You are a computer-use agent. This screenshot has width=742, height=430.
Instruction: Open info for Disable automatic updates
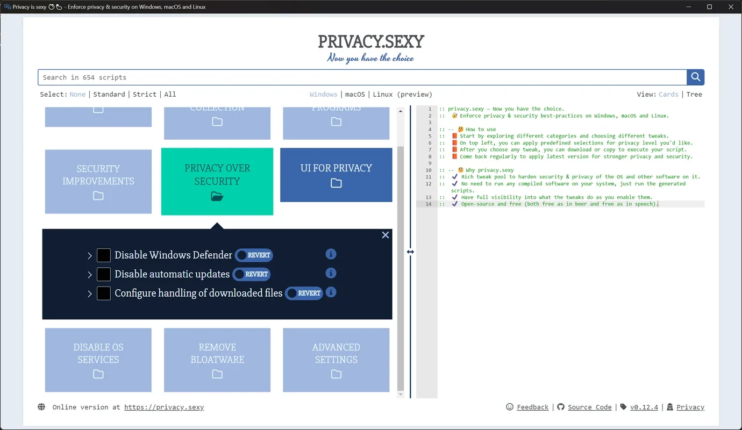click(x=331, y=273)
